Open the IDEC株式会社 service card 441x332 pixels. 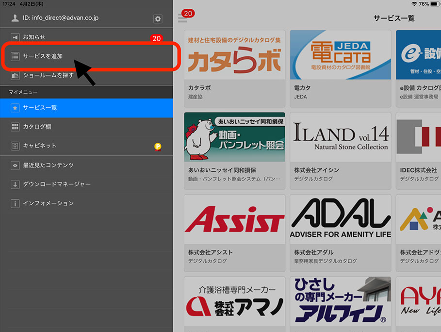pos(419,151)
